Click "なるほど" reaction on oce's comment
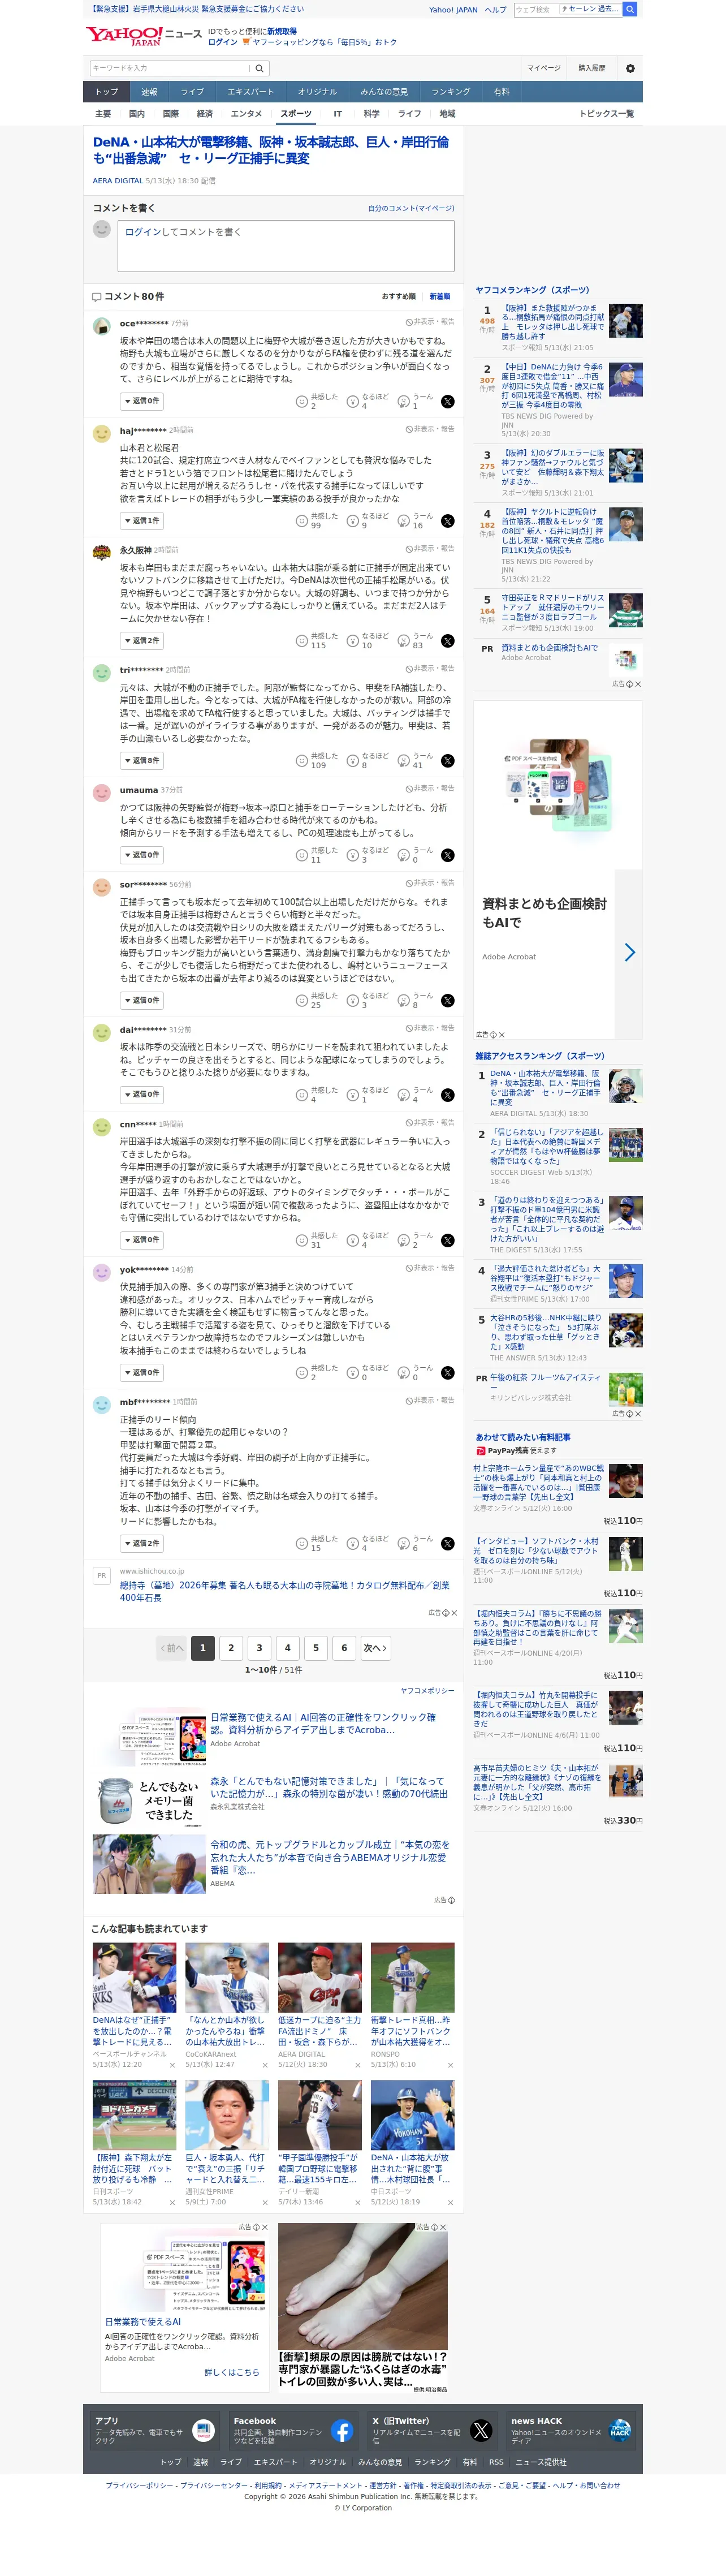 [x=368, y=401]
